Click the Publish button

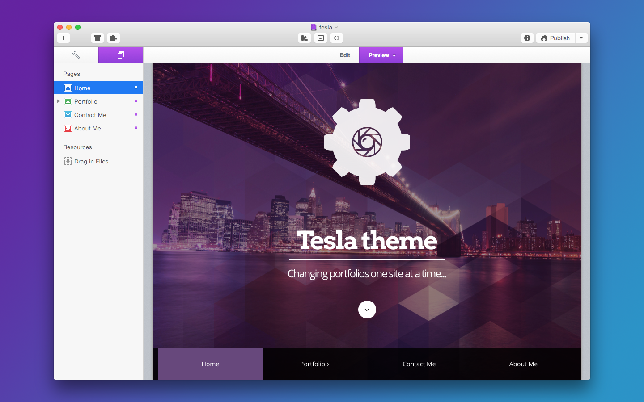pyautogui.click(x=555, y=38)
